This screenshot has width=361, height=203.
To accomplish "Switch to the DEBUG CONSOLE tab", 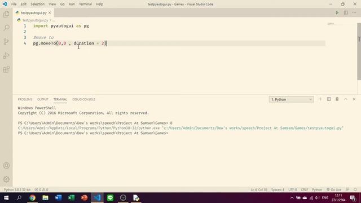I will [83, 99].
